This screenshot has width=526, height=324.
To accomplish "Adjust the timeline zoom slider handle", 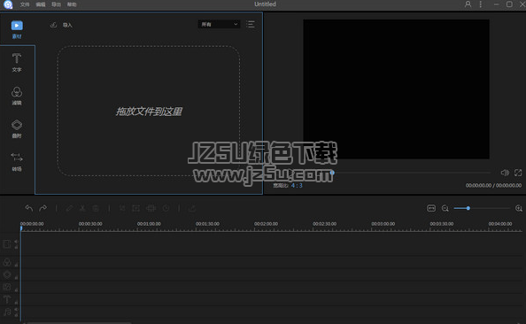I will pyautogui.click(x=468, y=208).
